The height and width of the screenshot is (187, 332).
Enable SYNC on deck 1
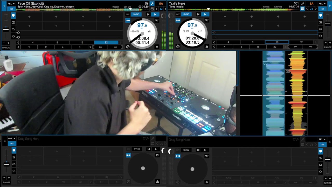click(136, 15)
